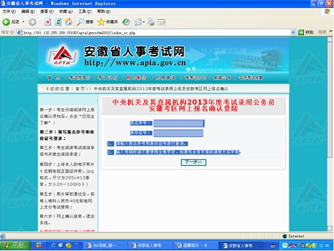
Task: Refresh the page with the refresh icon
Action: tap(58, 22)
